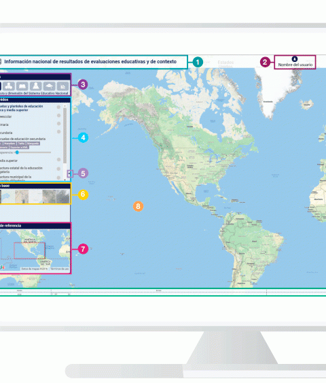Viewport: 326px width, 383px height.
Task: Choose the nearly white minimal base map thumbnail
Action: coord(35,197)
